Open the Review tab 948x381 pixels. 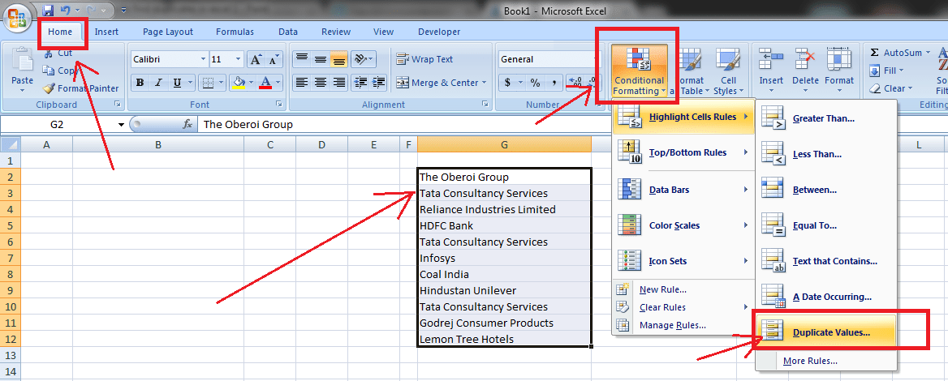[x=335, y=32]
